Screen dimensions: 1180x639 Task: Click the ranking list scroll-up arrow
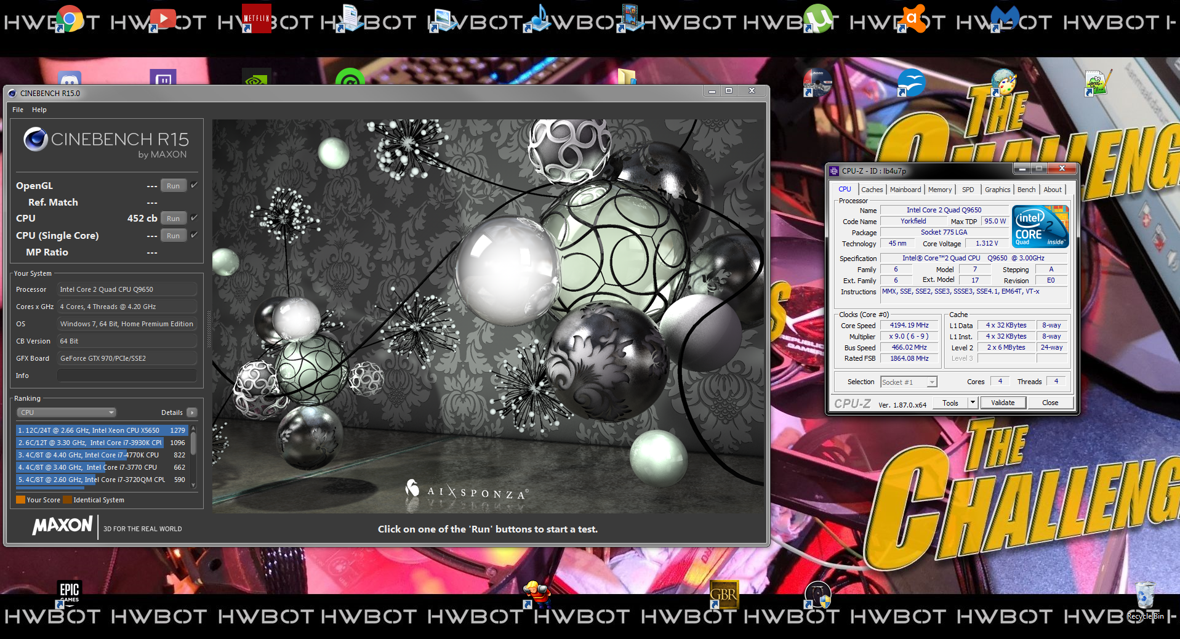point(193,428)
